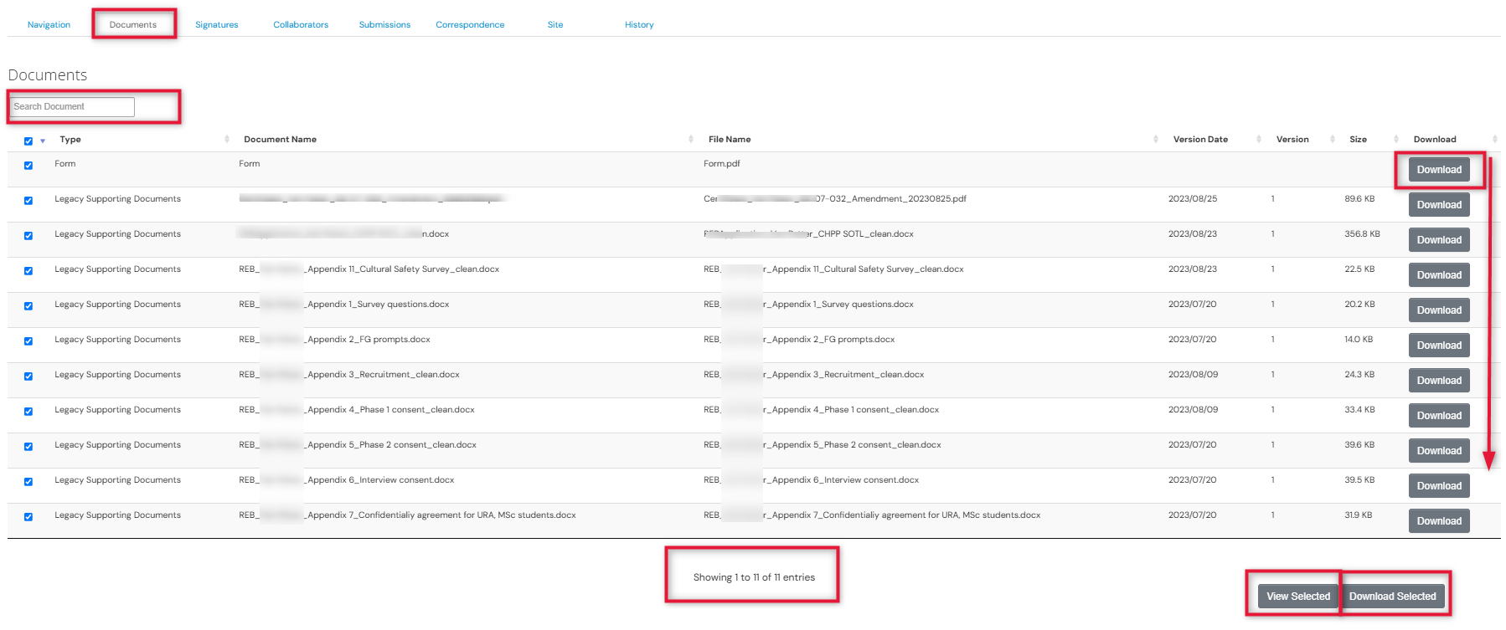Click the 'Appendix 6_Interview consent.docx' document name
The image size is (1506, 630).
(x=347, y=480)
